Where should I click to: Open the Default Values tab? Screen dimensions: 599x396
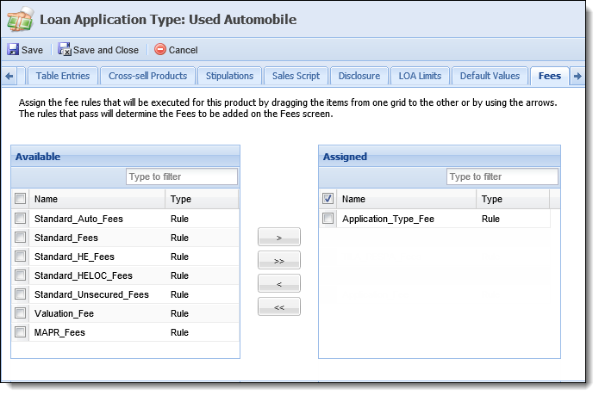coord(490,76)
